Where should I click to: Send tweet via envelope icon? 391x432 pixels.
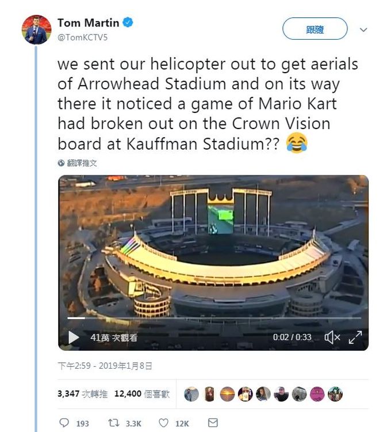[x=213, y=423]
